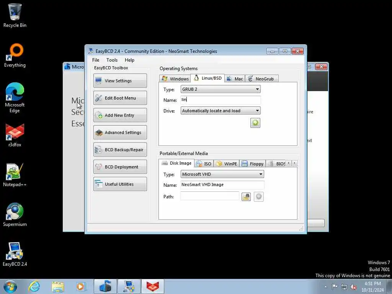Open View Settings in EasyBCD Toolbox

120,80
